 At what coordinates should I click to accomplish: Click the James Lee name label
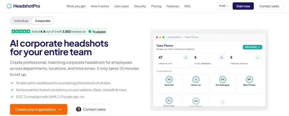pyautogui.click(x=196, y=85)
